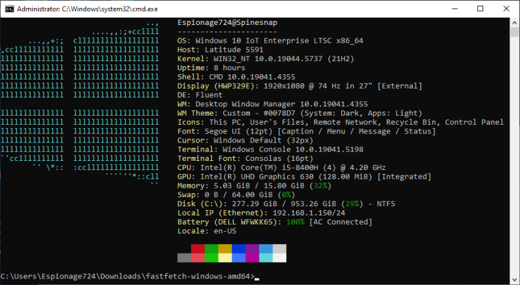Click the cyan color block
Image resolution: width=520 pixels, height=285 pixels.
(x=266, y=258)
